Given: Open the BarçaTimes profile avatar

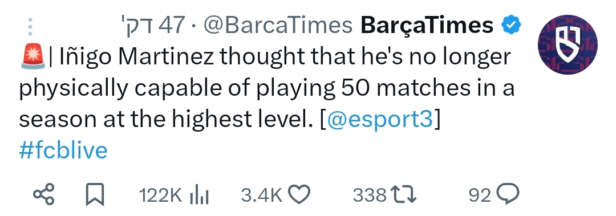Looking at the screenshot, I should click(x=568, y=44).
